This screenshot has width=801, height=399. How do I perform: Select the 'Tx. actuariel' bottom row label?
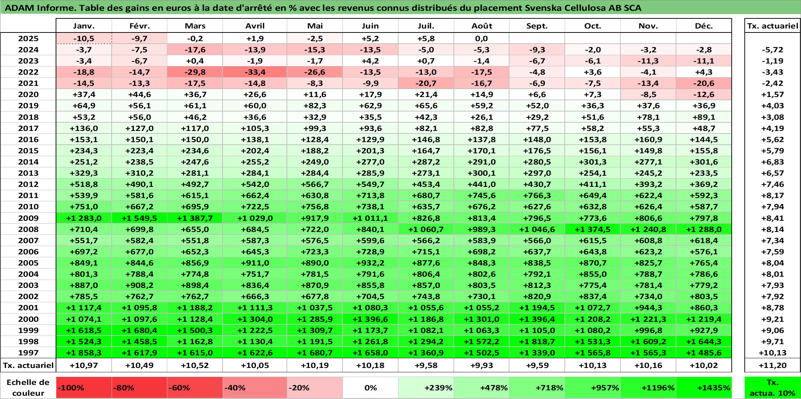click(28, 365)
